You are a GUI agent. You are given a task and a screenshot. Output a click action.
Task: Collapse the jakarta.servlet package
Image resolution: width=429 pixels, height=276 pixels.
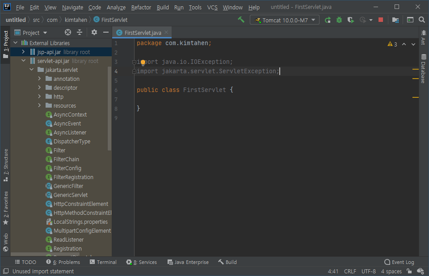point(31,70)
